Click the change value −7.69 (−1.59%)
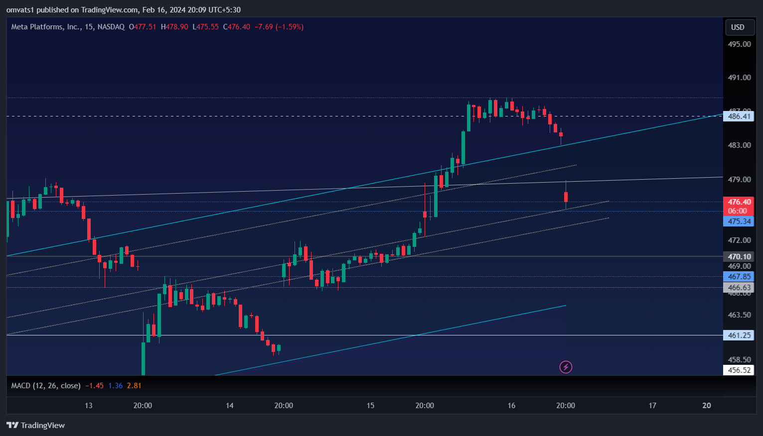The image size is (763, 436). pyautogui.click(x=279, y=27)
